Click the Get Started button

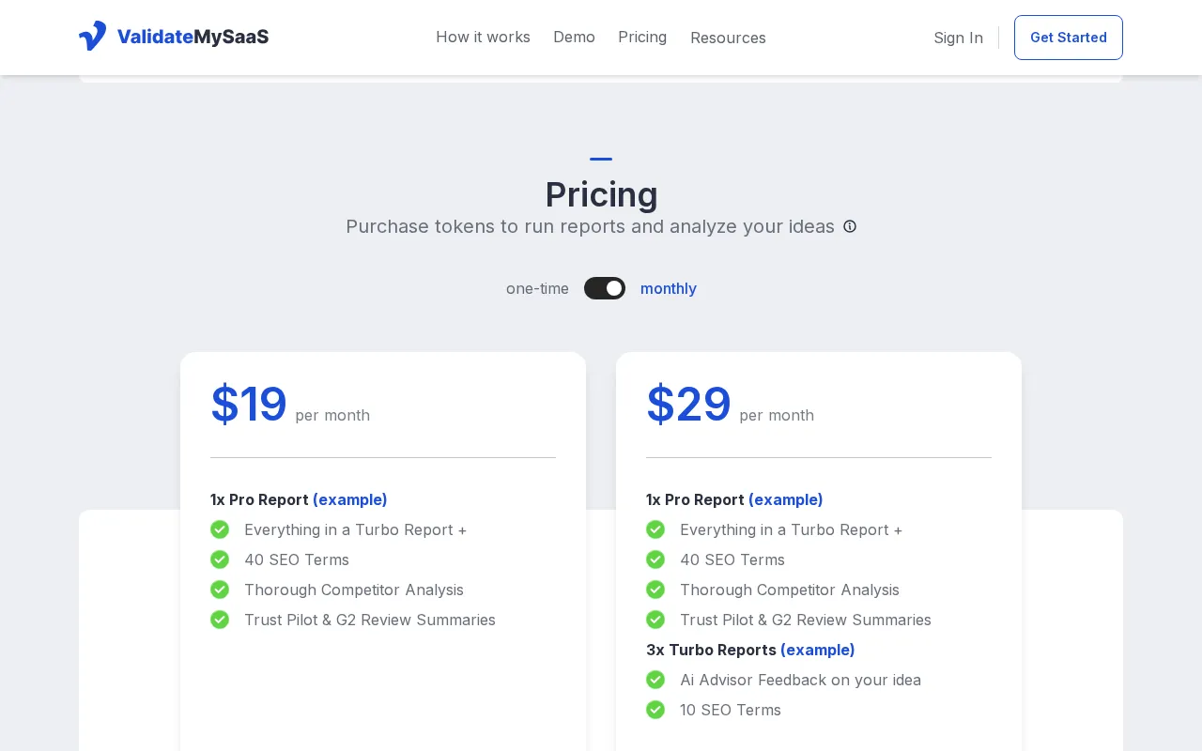point(1069,38)
